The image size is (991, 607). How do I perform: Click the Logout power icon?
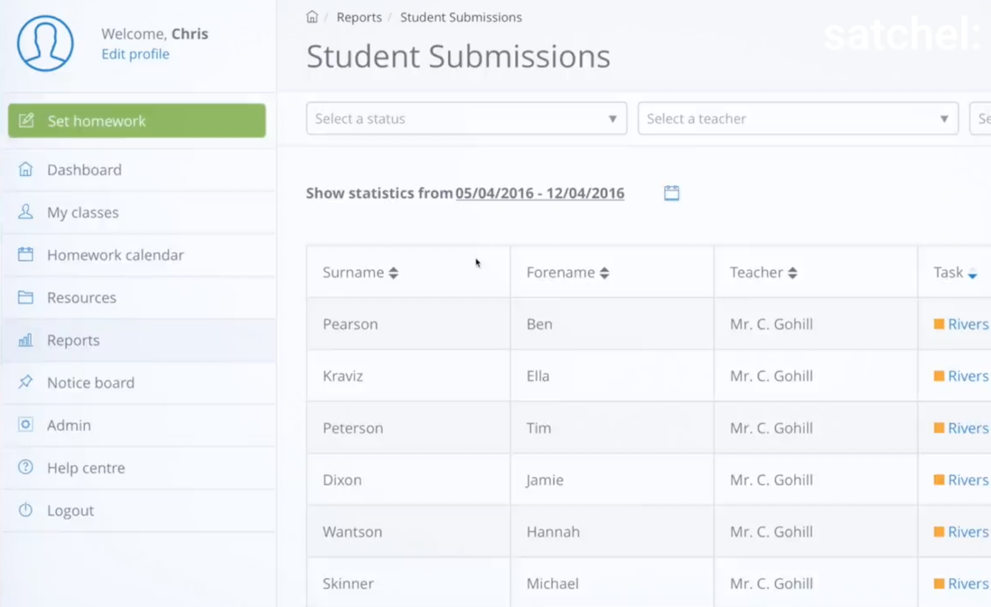(26, 510)
